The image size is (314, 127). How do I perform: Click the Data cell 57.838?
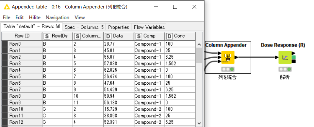tap(119, 63)
